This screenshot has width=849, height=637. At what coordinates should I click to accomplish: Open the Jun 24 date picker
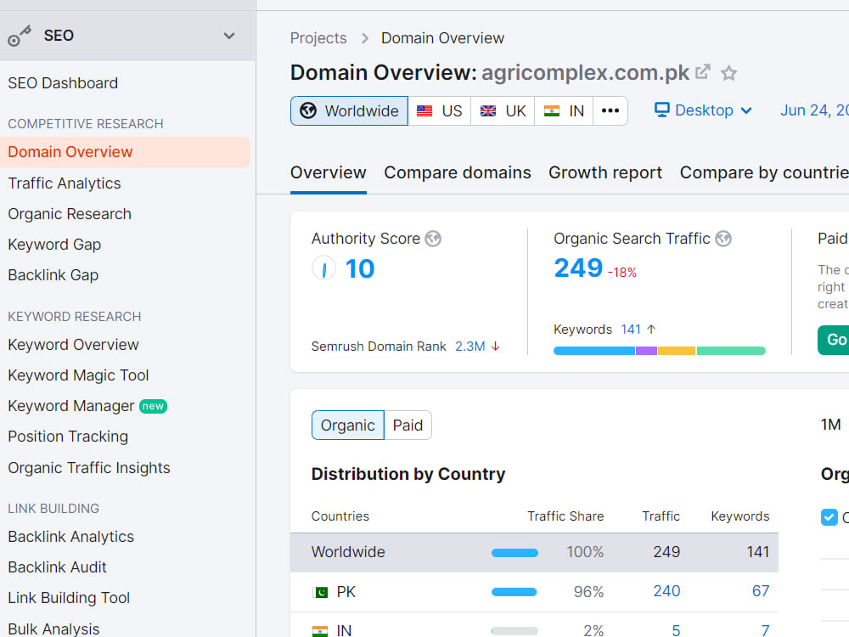click(x=814, y=110)
